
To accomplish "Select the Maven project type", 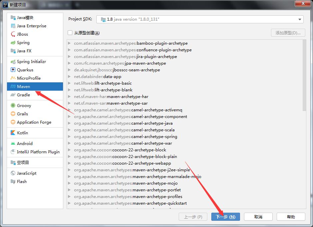I will click(35, 86).
